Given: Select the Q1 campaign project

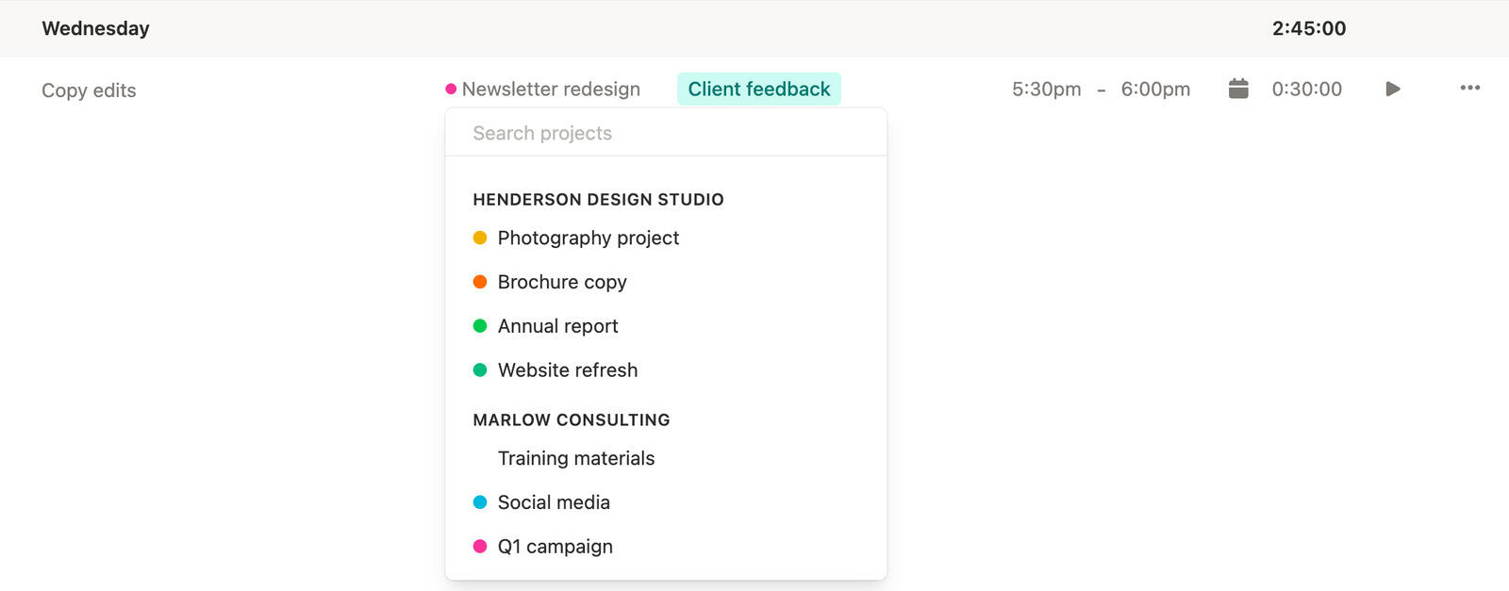Looking at the screenshot, I should (555, 547).
